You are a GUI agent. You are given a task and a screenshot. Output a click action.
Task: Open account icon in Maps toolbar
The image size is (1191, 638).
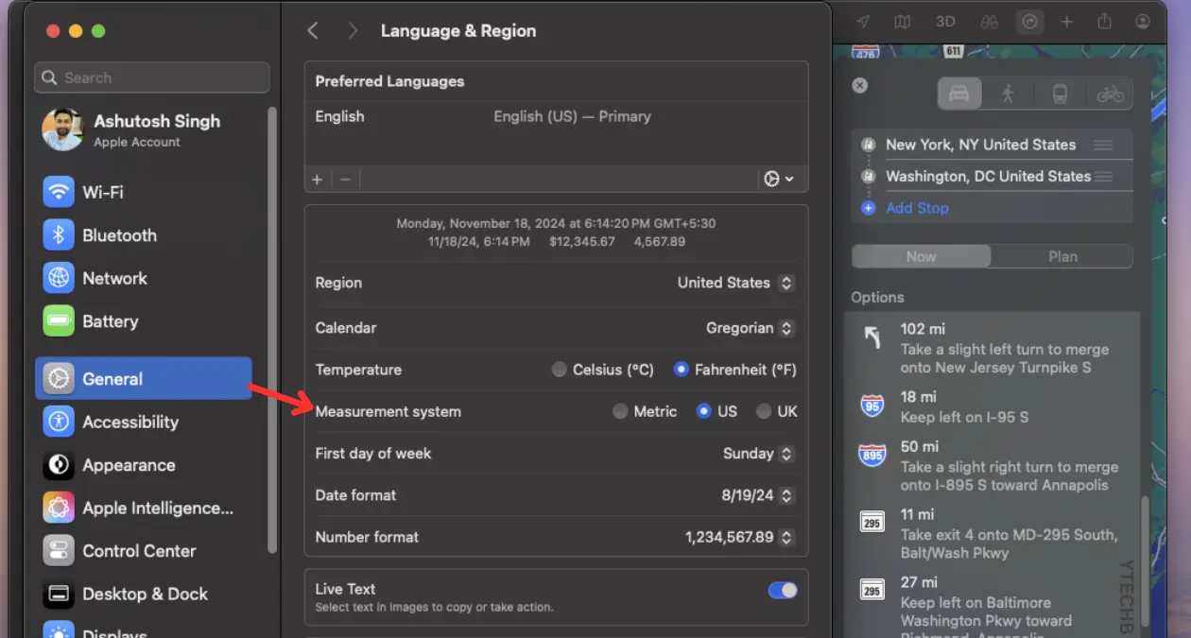[x=1143, y=22]
